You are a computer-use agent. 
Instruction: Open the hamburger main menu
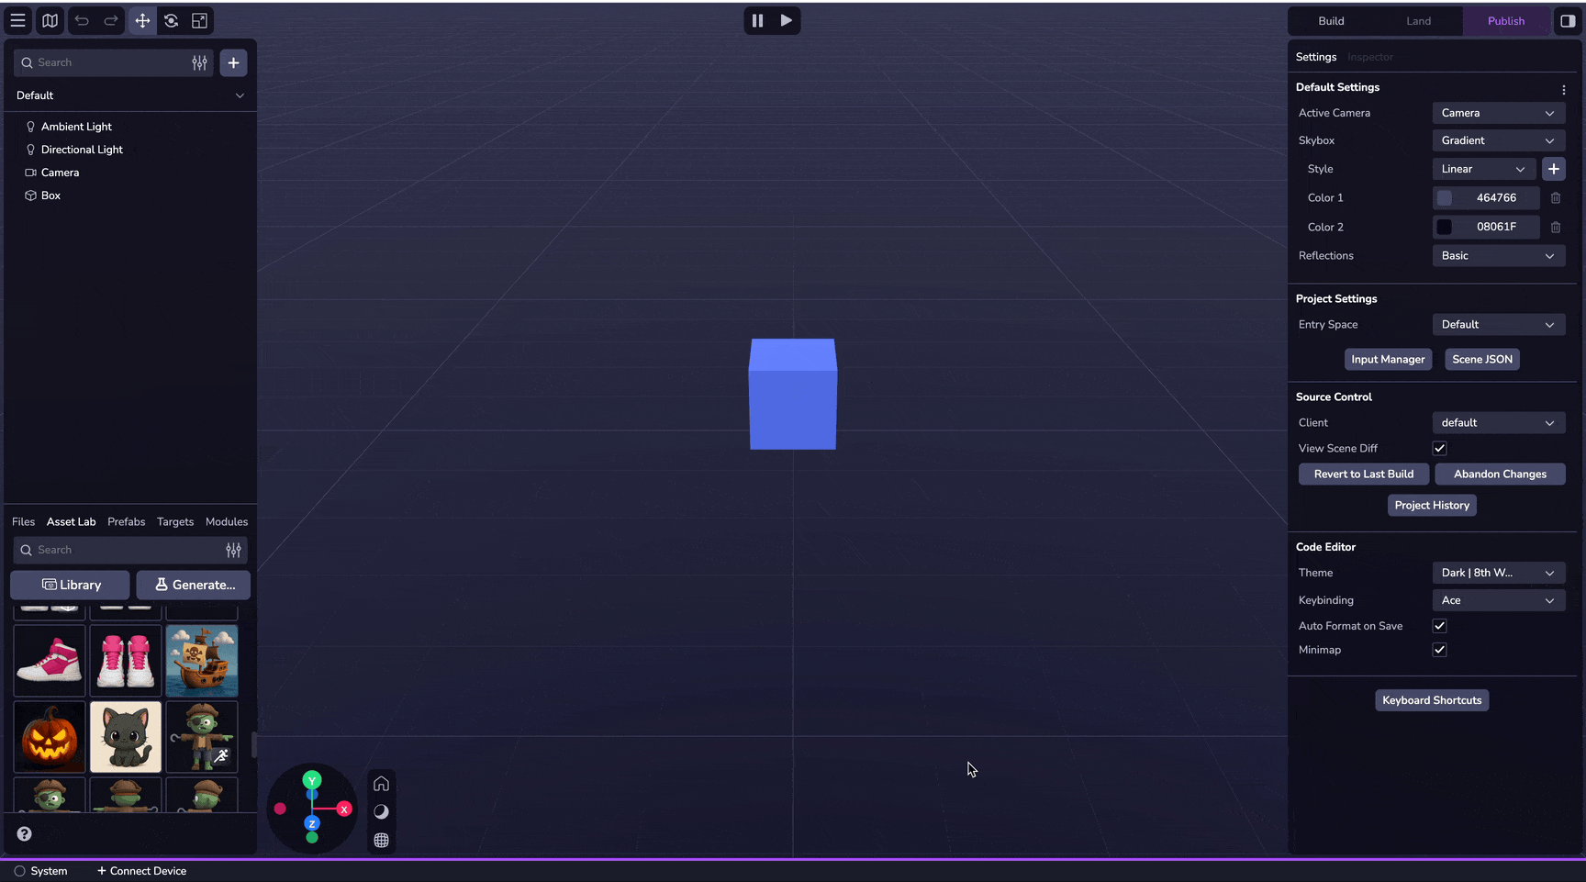17,20
